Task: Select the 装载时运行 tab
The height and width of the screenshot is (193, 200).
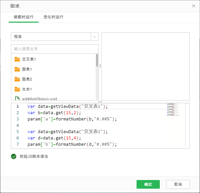Action: [x=24, y=17]
